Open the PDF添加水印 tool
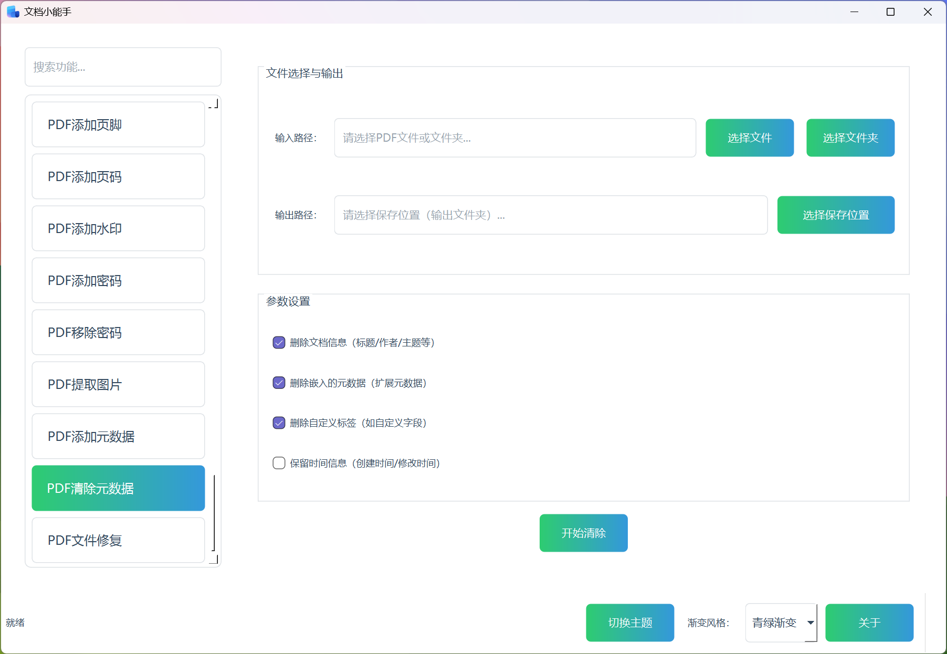The height and width of the screenshot is (654, 947). [x=118, y=228]
